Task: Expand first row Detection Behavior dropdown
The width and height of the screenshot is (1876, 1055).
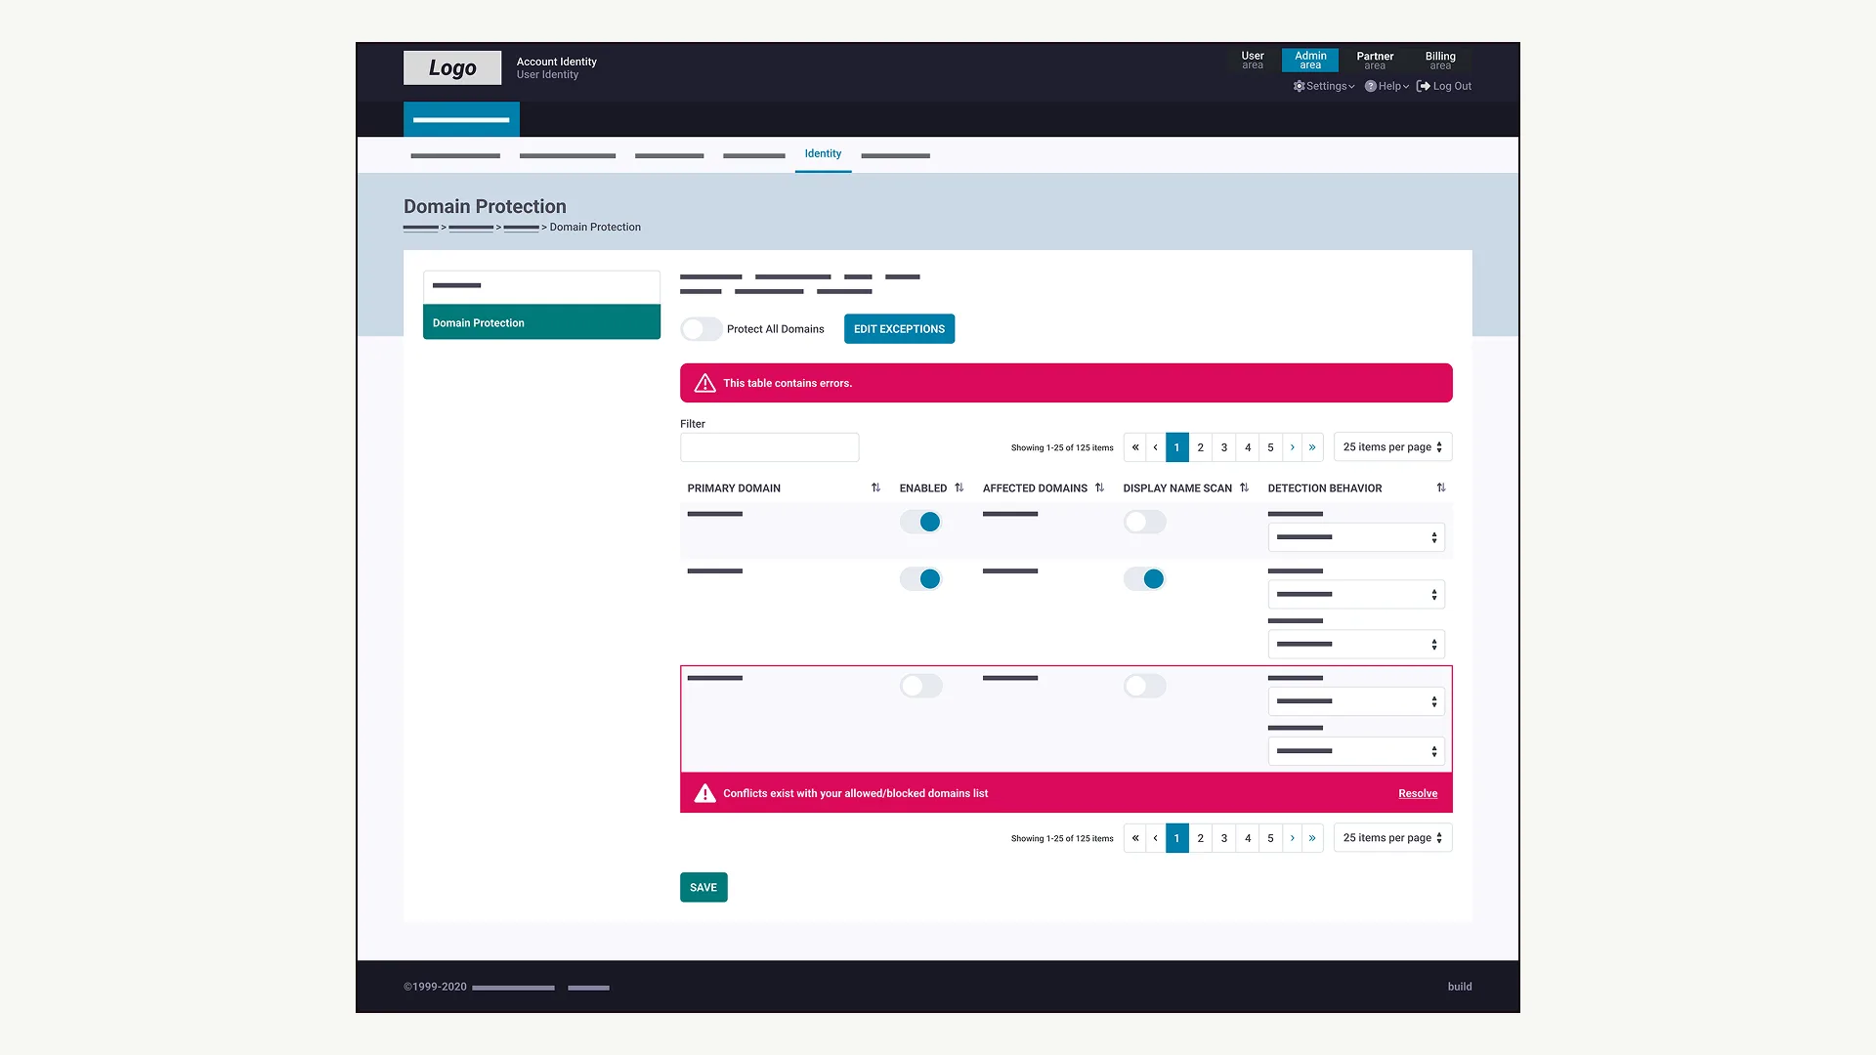Action: pyautogui.click(x=1356, y=537)
